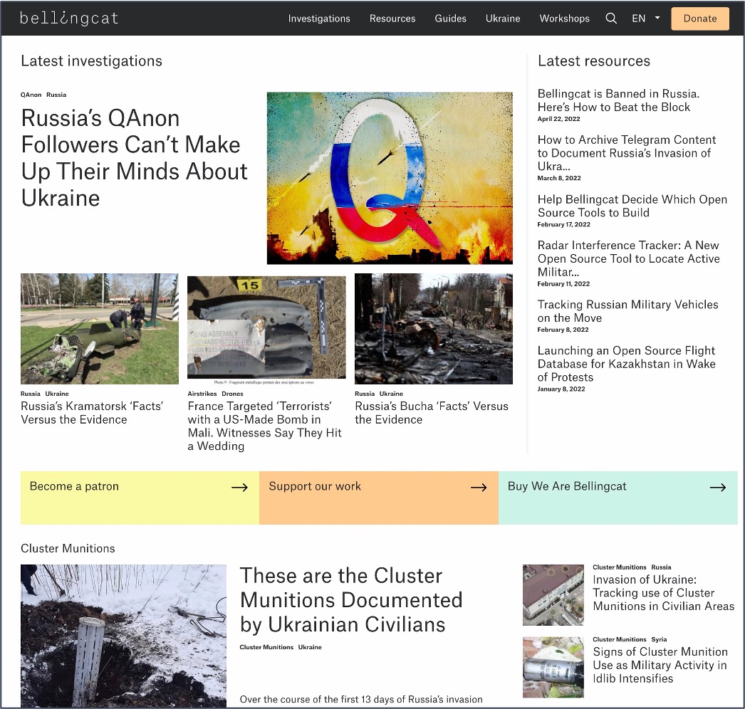Click the Become a patron banner text
745x709 pixels.
tap(74, 486)
